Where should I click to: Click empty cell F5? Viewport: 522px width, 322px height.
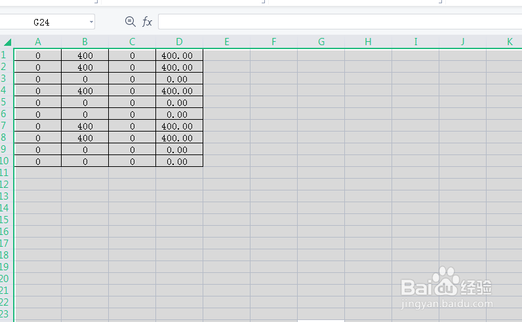click(273, 102)
